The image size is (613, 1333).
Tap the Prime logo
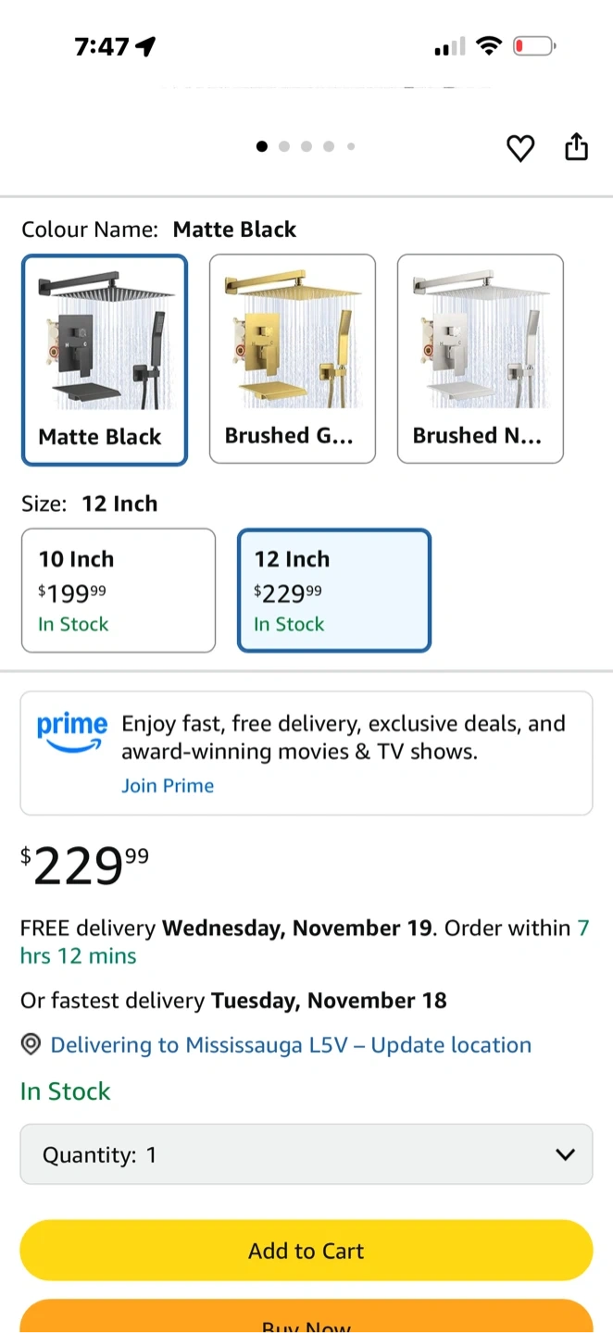[71, 730]
